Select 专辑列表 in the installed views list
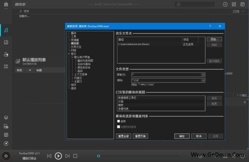The height and width of the screenshot is (162, 249). (161, 109)
